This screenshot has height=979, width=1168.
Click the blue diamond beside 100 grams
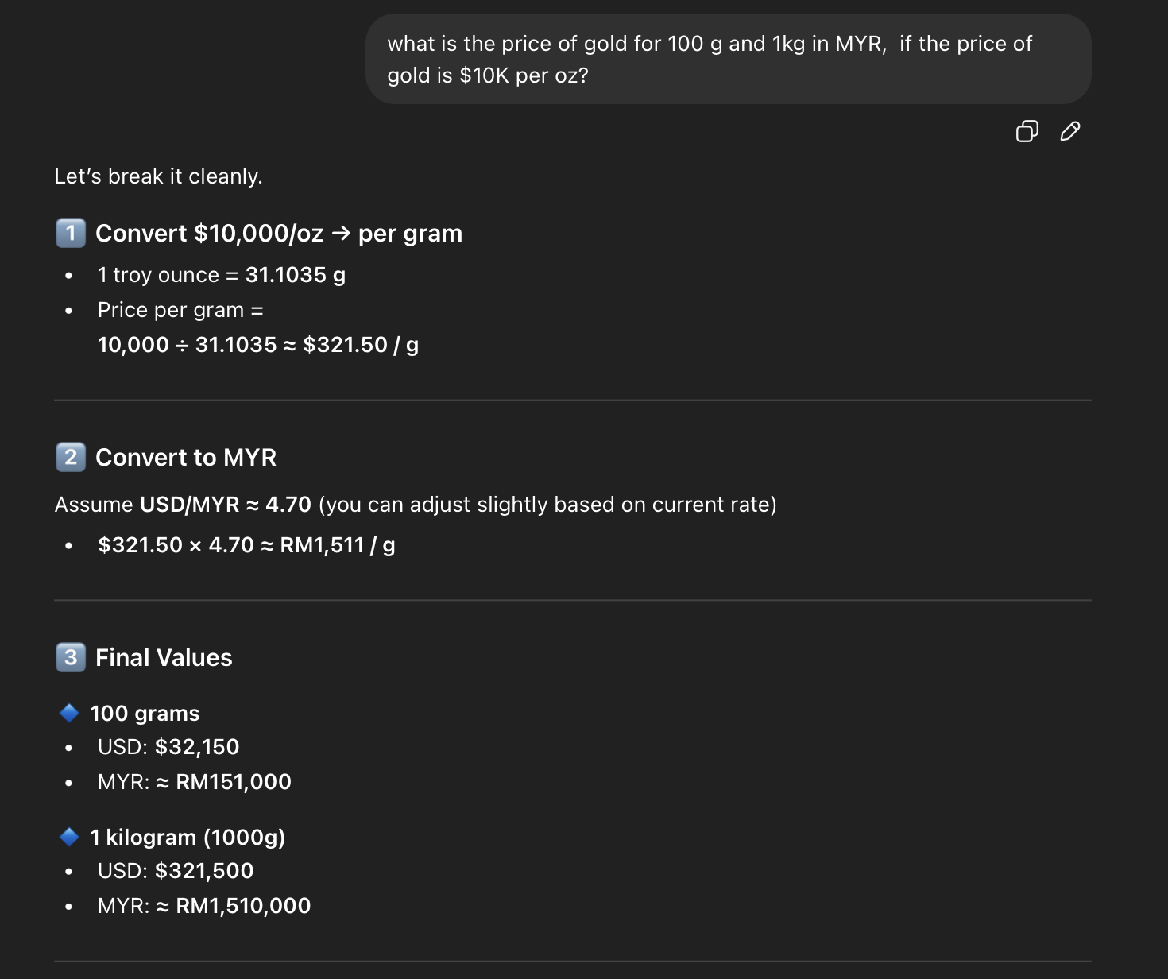tap(70, 713)
